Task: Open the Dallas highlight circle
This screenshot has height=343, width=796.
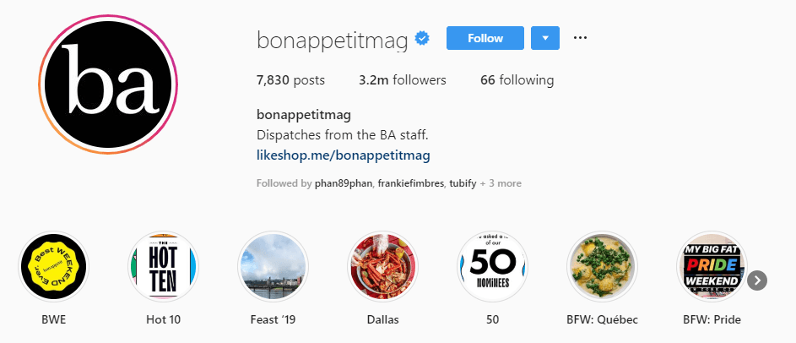Action: tap(383, 268)
